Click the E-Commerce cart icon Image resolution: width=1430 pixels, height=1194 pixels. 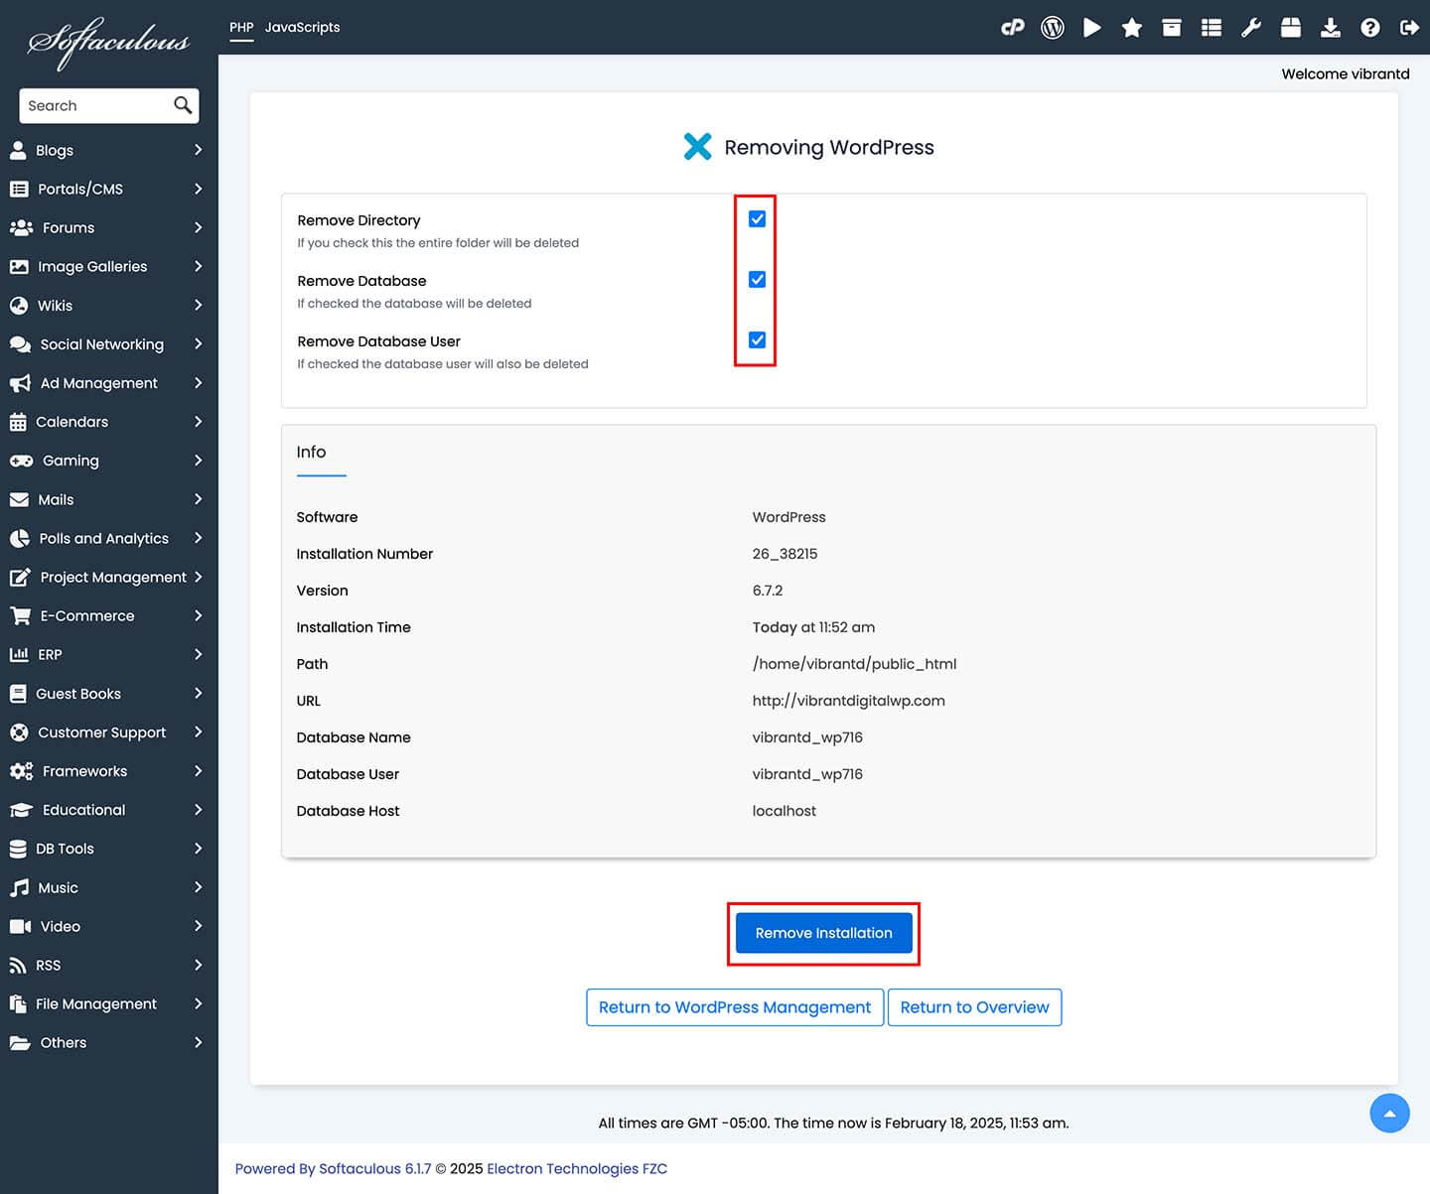click(x=20, y=615)
